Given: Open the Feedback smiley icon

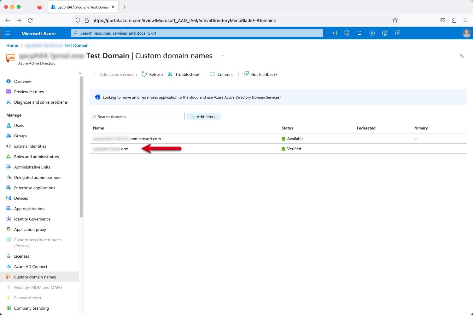Looking at the screenshot, I should point(397,33).
